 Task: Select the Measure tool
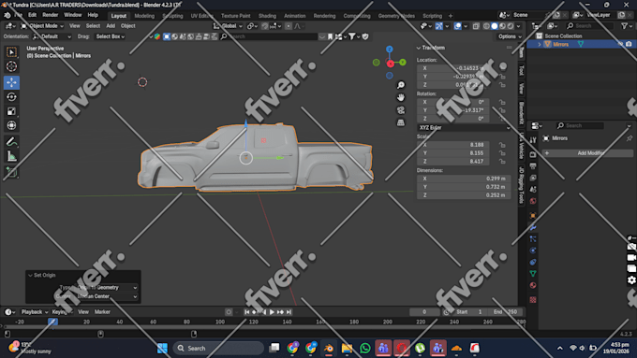[x=11, y=156]
